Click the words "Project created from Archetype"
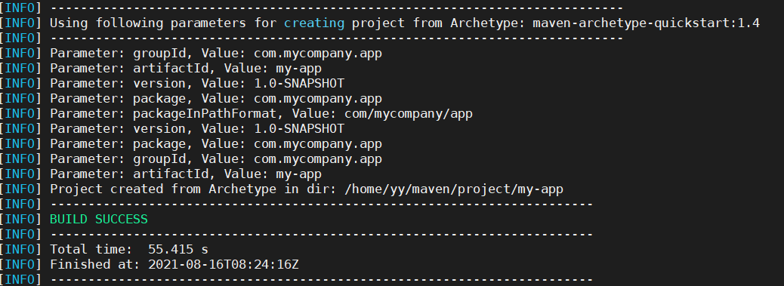This screenshot has height=286, width=784. coord(163,189)
